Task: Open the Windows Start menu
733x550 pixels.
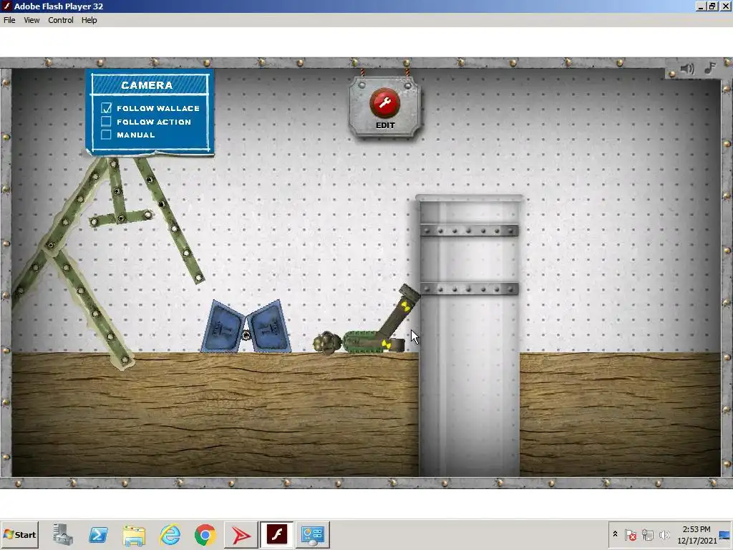Action: pos(19,534)
